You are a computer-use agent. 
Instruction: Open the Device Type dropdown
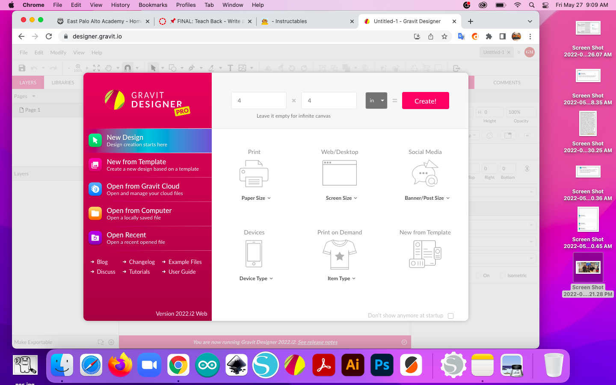tap(256, 278)
